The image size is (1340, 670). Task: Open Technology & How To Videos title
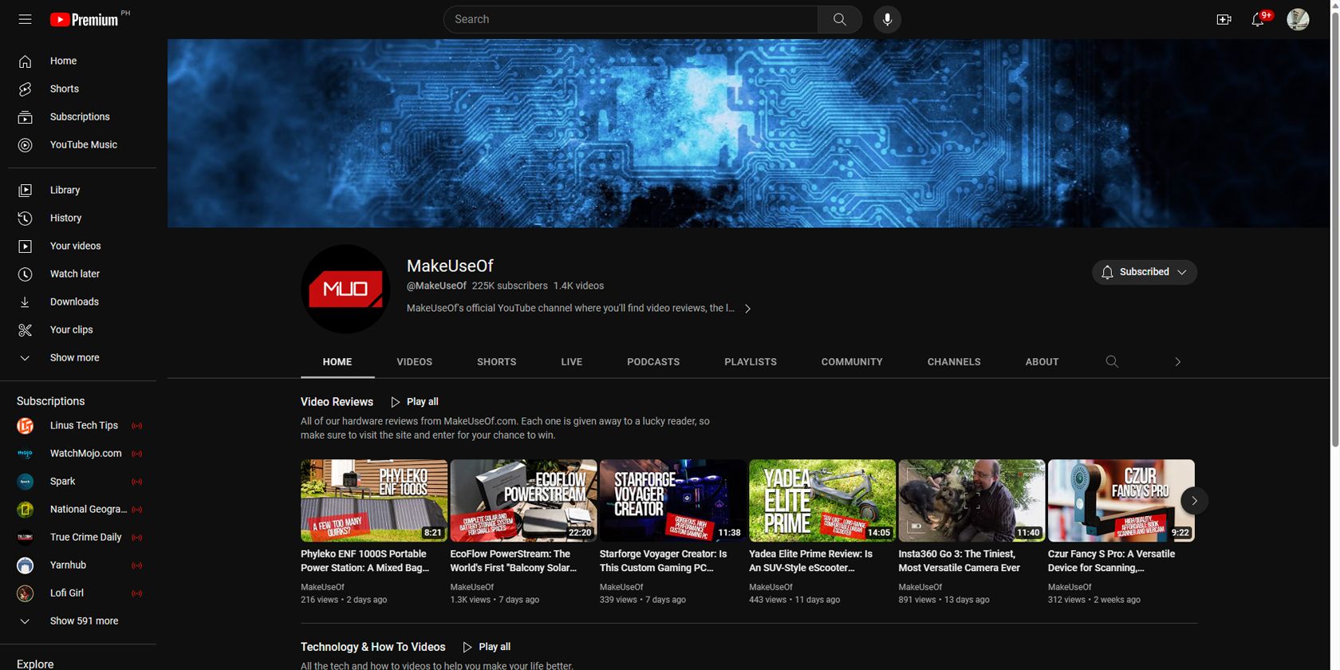(372, 647)
